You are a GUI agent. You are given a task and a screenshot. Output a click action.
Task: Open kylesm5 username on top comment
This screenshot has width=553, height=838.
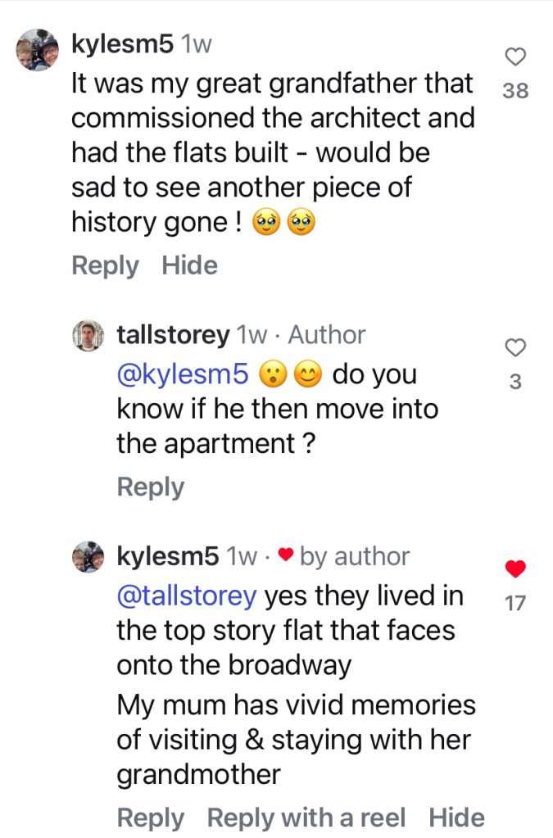coord(122,44)
